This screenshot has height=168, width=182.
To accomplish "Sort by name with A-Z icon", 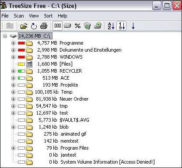I will [x=111, y=26].
